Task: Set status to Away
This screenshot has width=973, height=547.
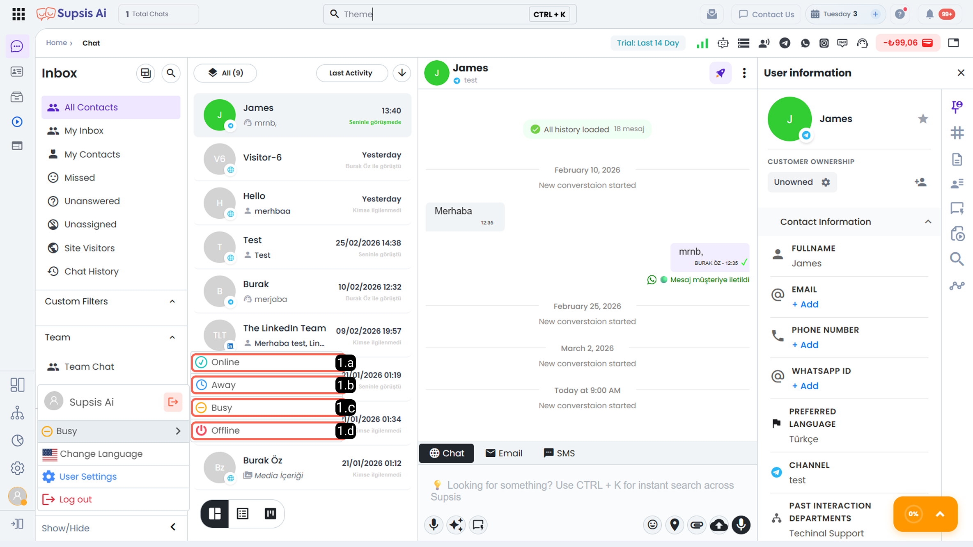Action: (268, 385)
